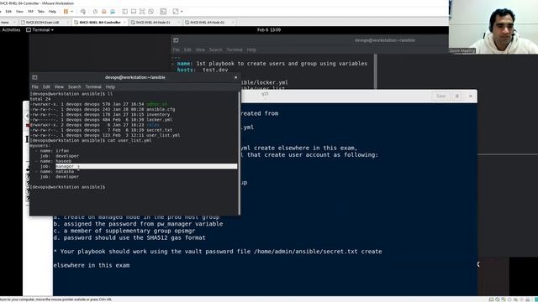Open Edit menu in background terminal window
Image resolution: width=538 pixels, height=302 pixels.
[x=187, y=50]
